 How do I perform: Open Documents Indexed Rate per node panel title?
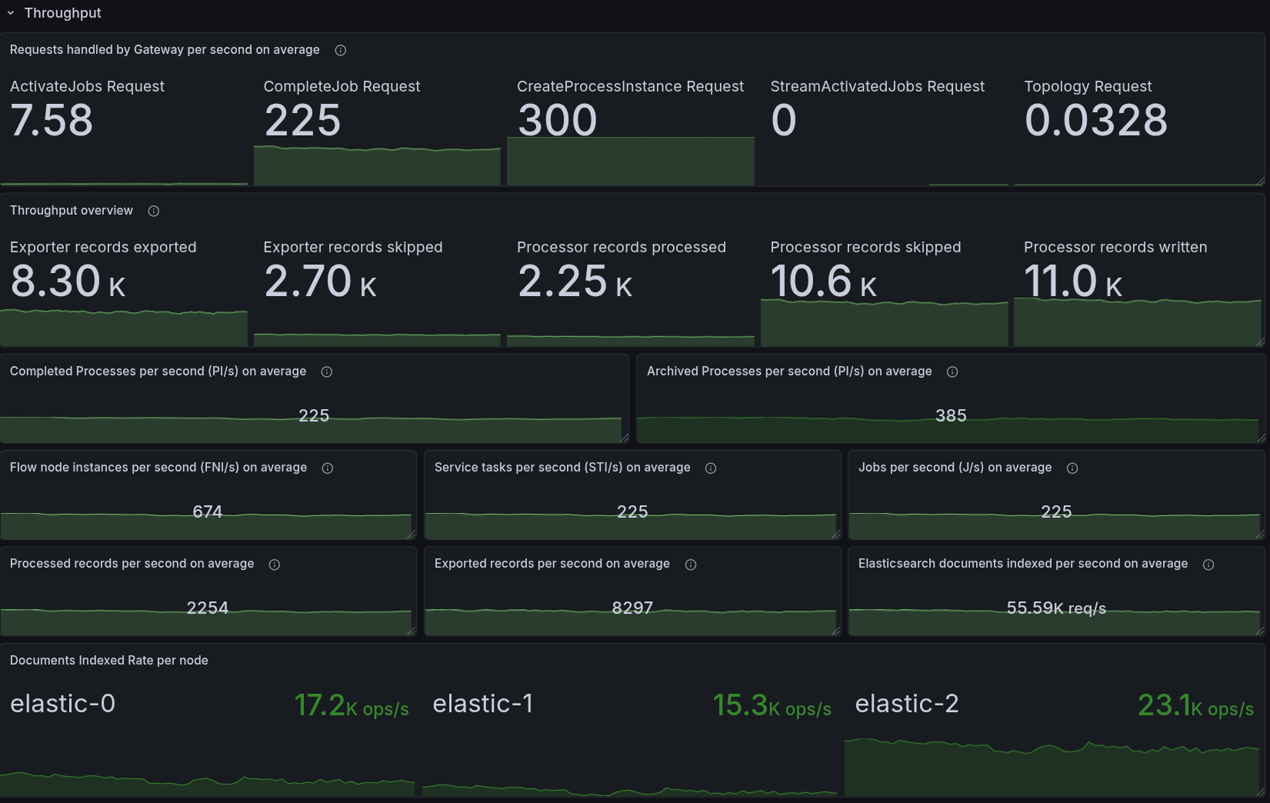tap(109, 661)
